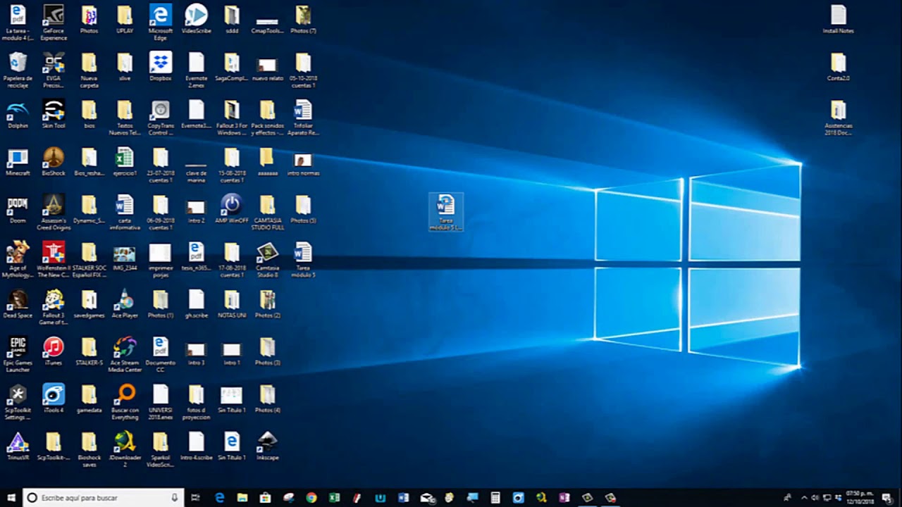The height and width of the screenshot is (507, 902).
Task: Select the carta informativa Word document
Action: pyautogui.click(x=125, y=212)
